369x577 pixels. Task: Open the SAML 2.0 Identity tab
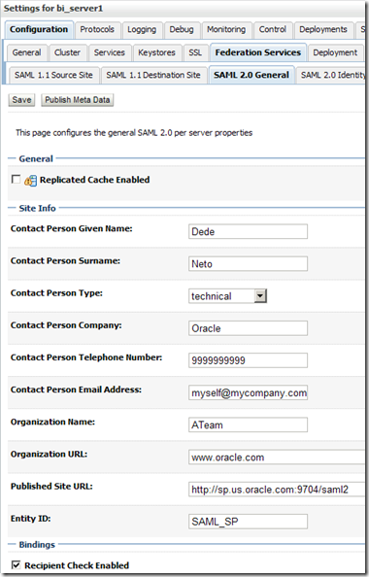point(332,75)
